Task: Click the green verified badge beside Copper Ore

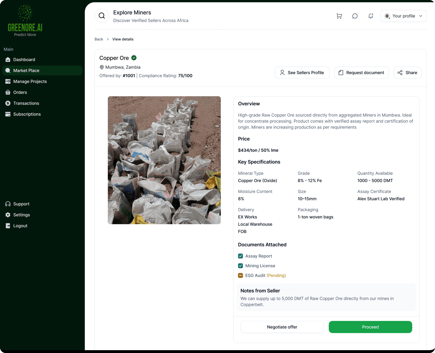Action: (134, 58)
